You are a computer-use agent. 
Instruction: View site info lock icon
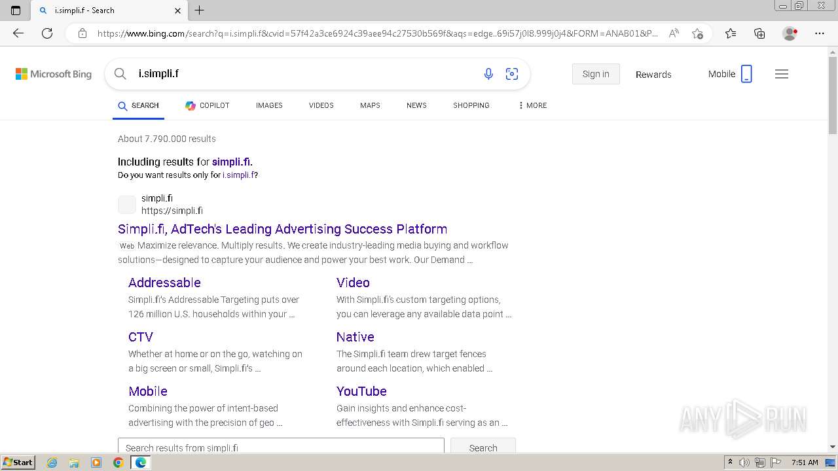pos(82,33)
